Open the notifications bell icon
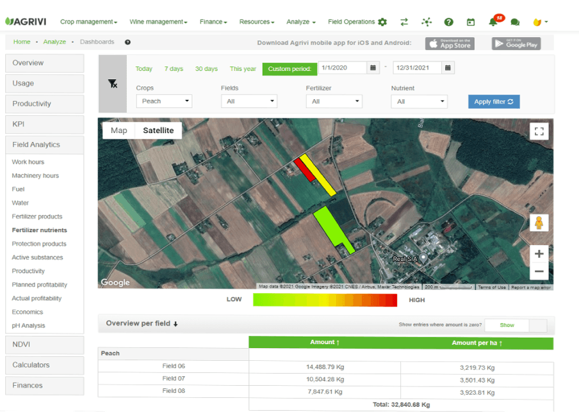Screen dimensions: 579x412 (x=493, y=22)
